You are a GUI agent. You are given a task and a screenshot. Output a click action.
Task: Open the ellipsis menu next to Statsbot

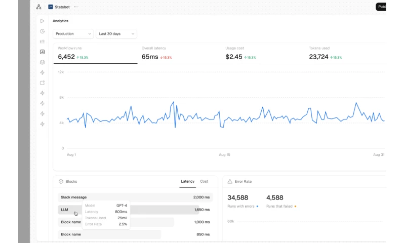pos(76,7)
